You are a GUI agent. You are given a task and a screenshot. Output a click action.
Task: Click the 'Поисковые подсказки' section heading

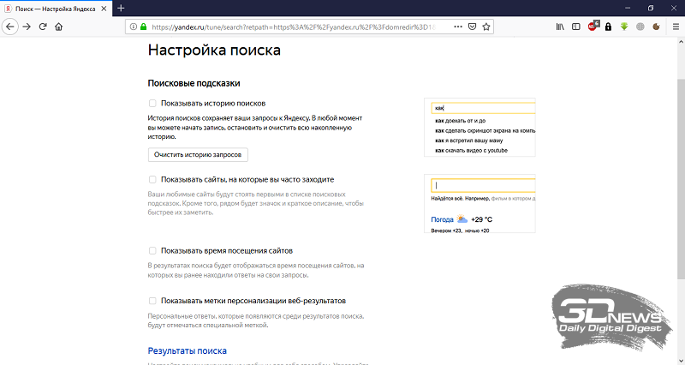coord(194,83)
